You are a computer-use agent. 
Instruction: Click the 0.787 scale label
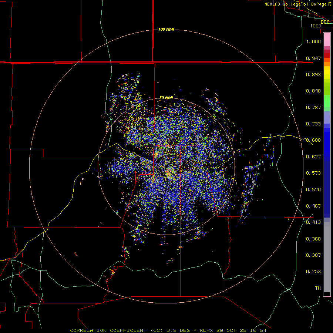tap(313, 107)
